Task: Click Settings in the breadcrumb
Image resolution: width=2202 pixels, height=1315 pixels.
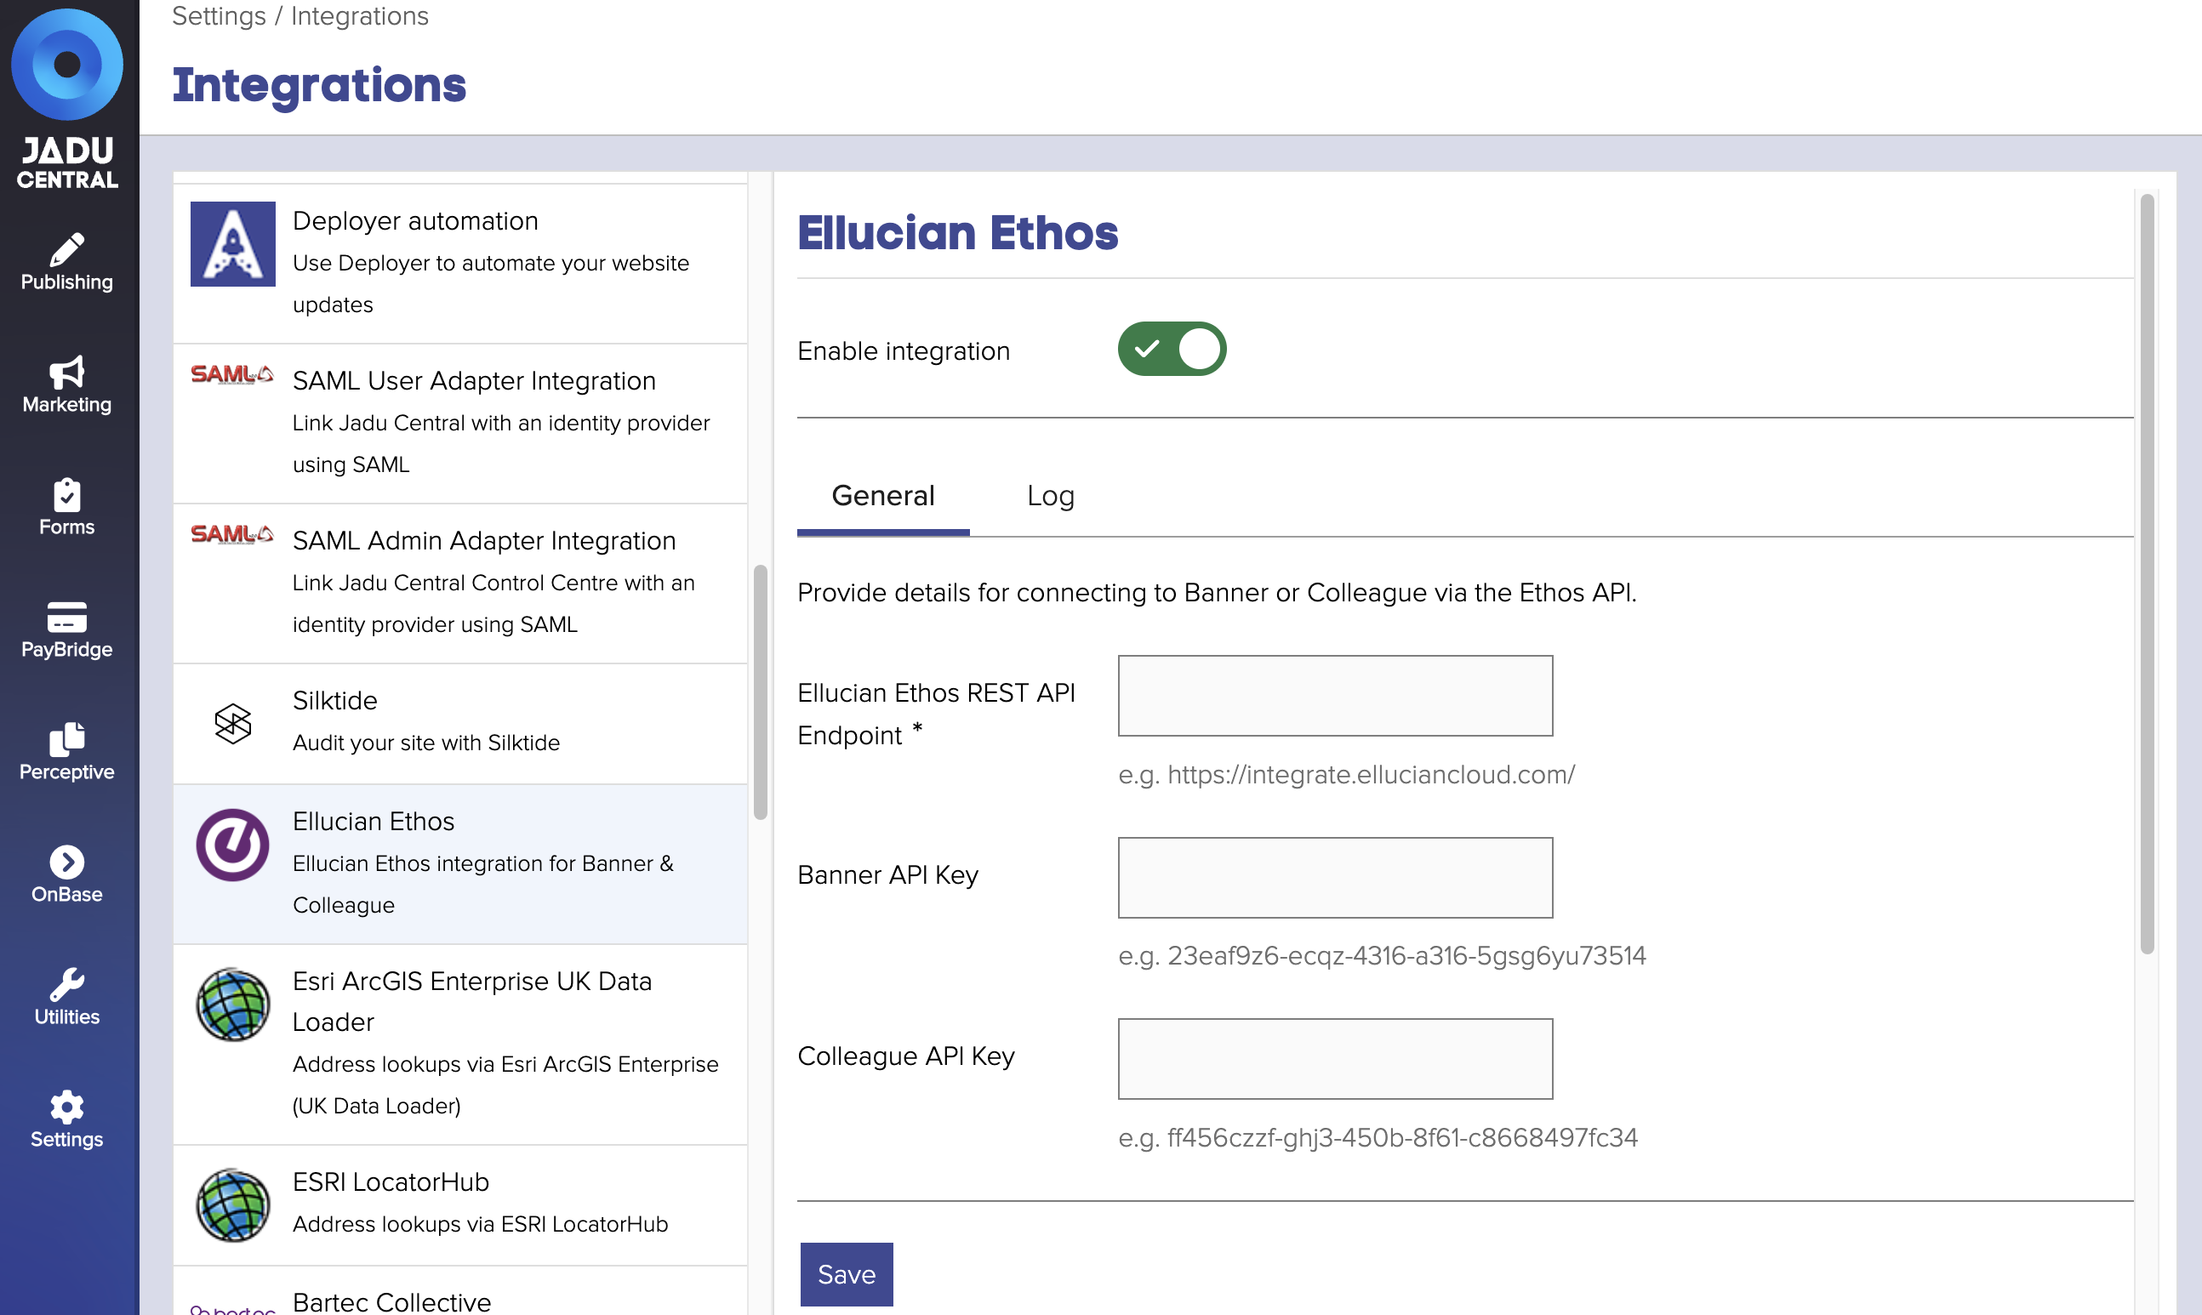Action: 219,16
